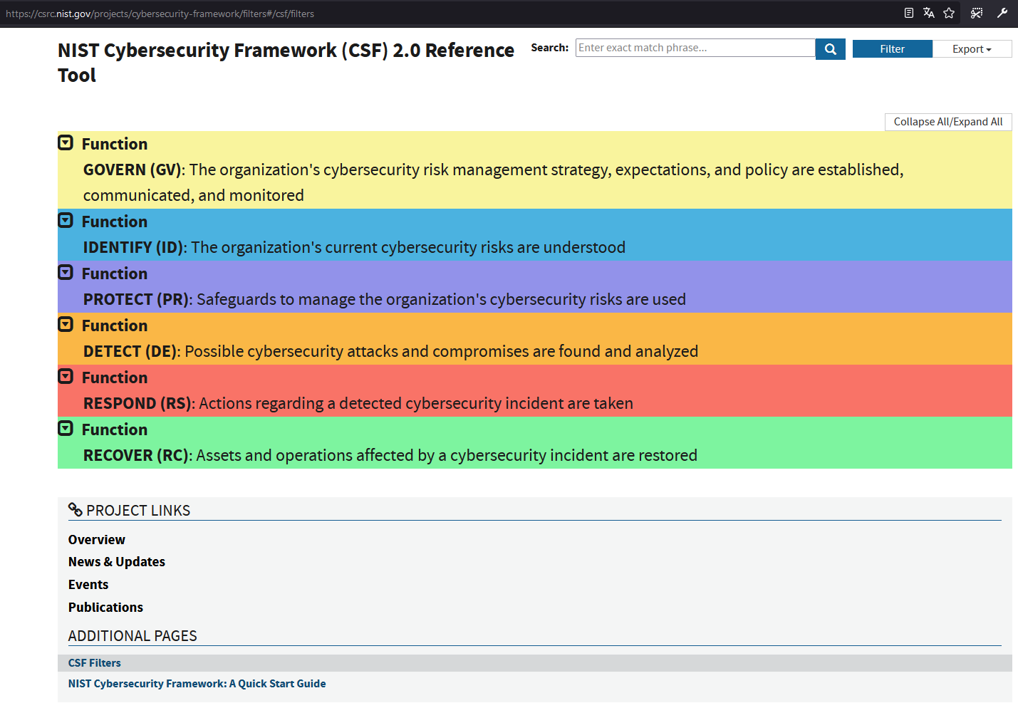Click Collapse All/Expand All button
The image size is (1018, 703).
click(x=948, y=122)
